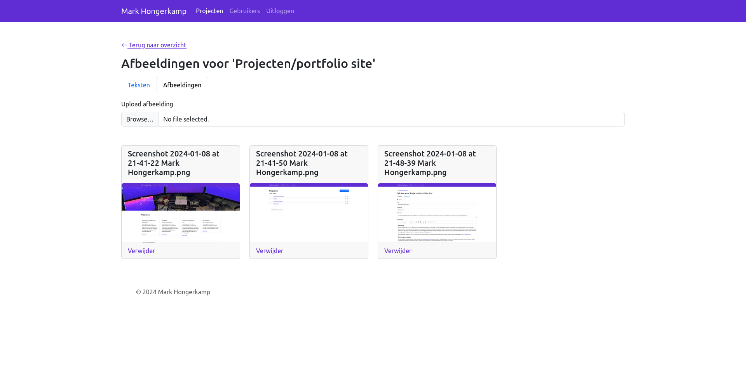Click the 'Upload afbeelding' label
The width and height of the screenshot is (746, 375).
[147, 104]
